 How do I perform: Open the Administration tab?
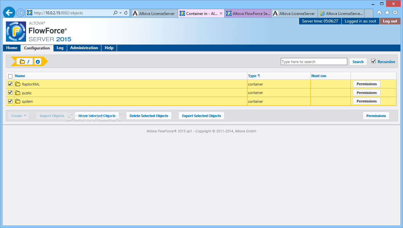[x=84, y=48]
